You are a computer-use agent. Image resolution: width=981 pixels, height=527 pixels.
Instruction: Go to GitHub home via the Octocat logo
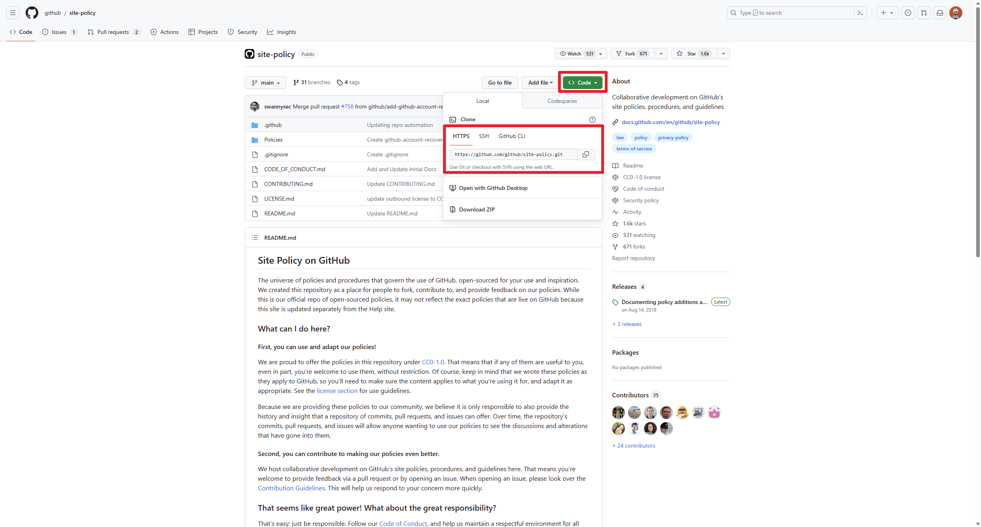(32, 13)
